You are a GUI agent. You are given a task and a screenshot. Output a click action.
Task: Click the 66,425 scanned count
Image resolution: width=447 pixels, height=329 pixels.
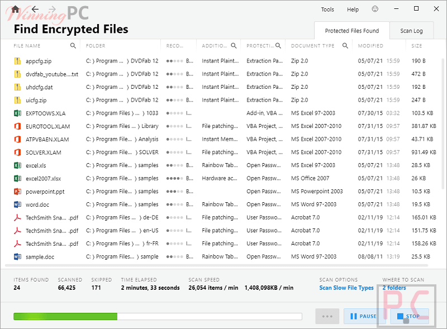click(x=66, y=288)
